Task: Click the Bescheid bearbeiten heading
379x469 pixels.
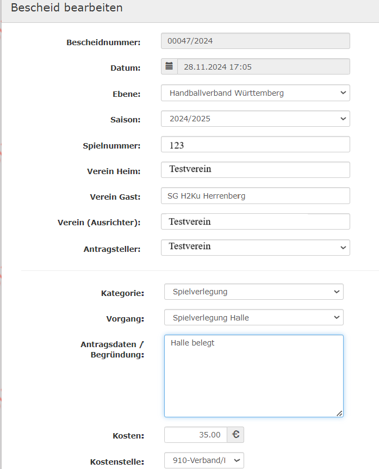Action: pyautogui.click(x=67, y=8)
